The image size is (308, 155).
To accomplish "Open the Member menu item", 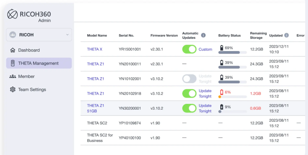I will pyautogui.click(x=26, y=76).
